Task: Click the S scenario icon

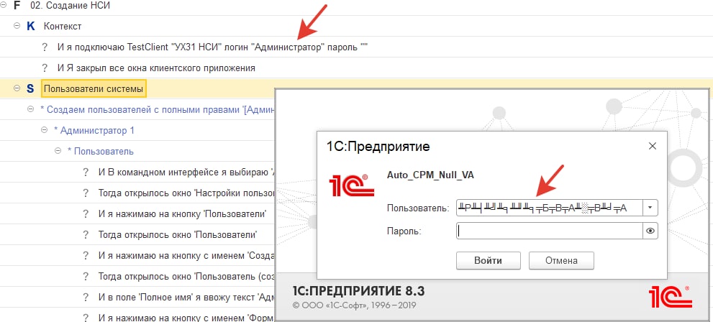Action: tap(30, 88)
